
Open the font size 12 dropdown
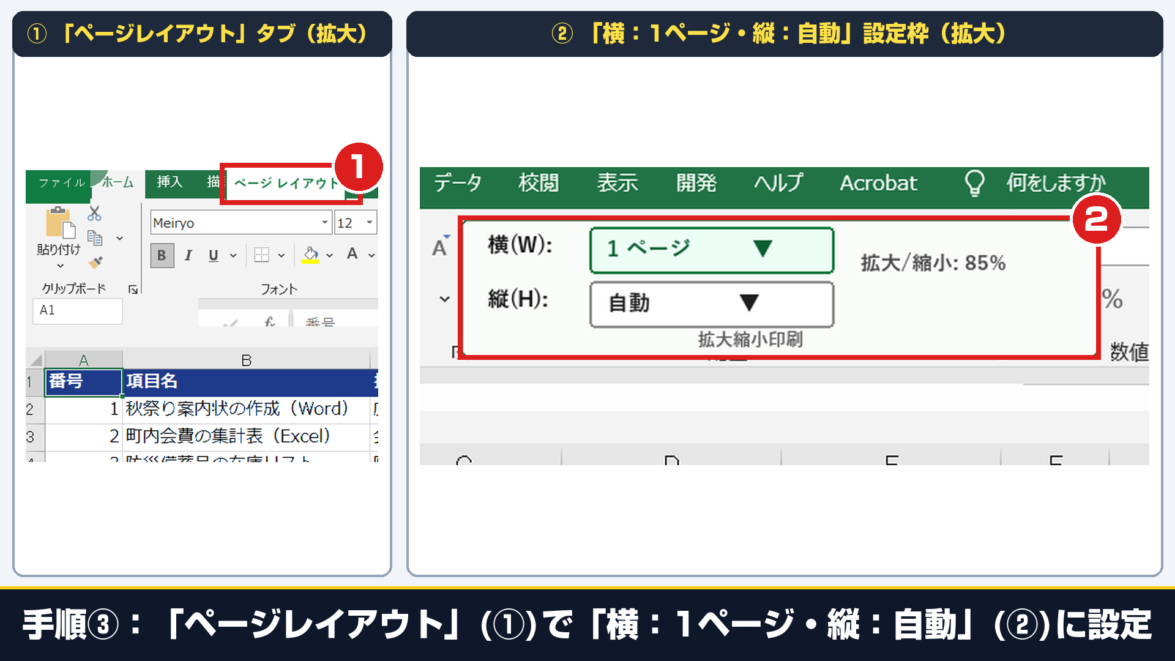coord(370,223)
